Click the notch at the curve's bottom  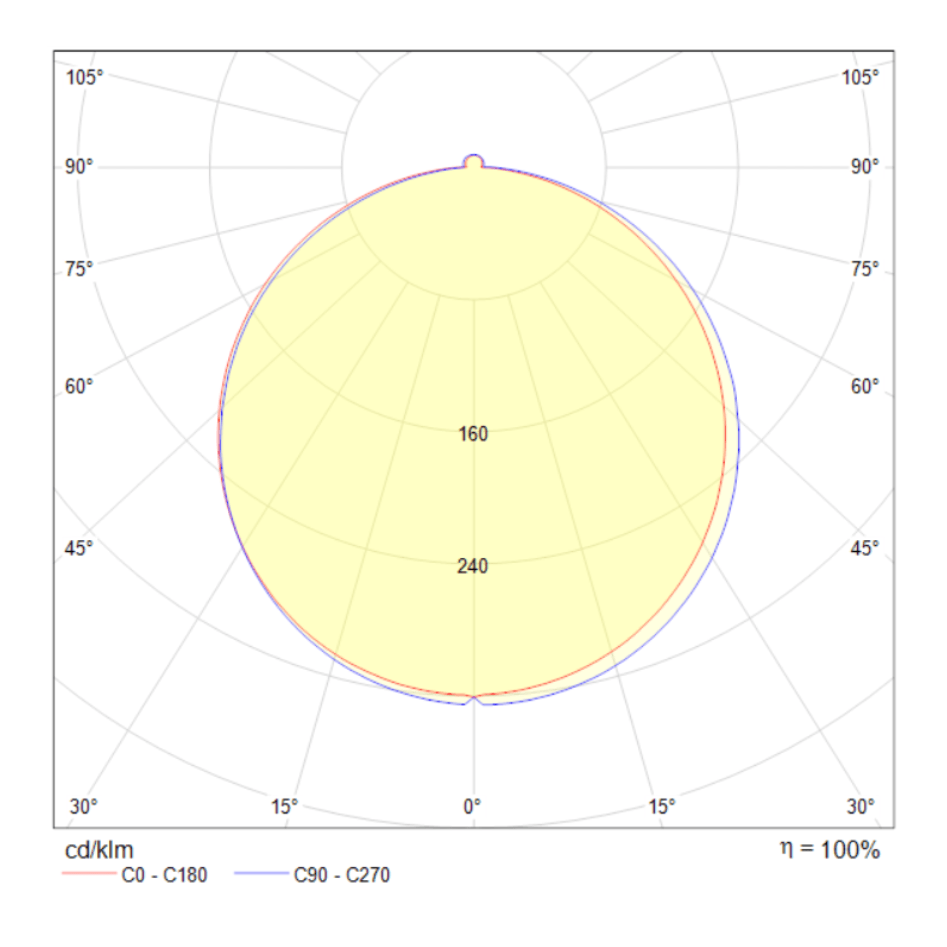473,700
